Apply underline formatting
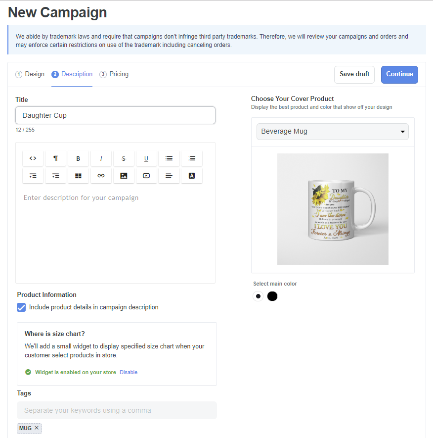 click(146, 158)
